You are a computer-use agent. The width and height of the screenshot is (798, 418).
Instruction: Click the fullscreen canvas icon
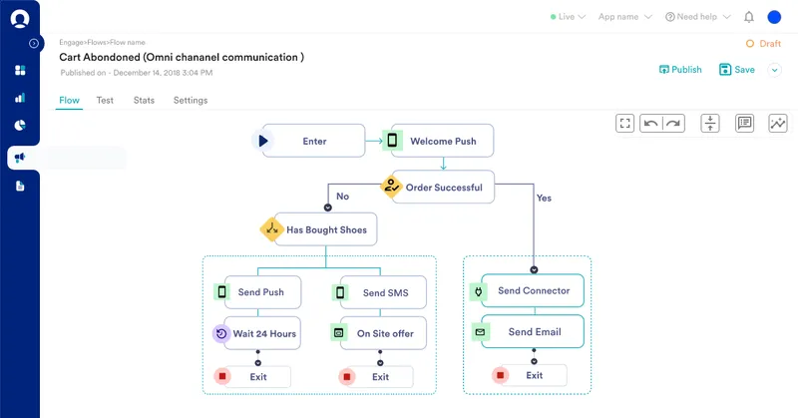point(625,124)
